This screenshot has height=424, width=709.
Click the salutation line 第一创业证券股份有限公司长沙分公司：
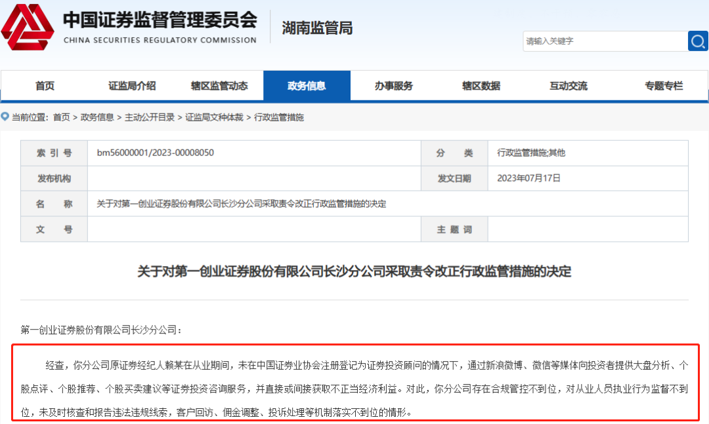102,330
